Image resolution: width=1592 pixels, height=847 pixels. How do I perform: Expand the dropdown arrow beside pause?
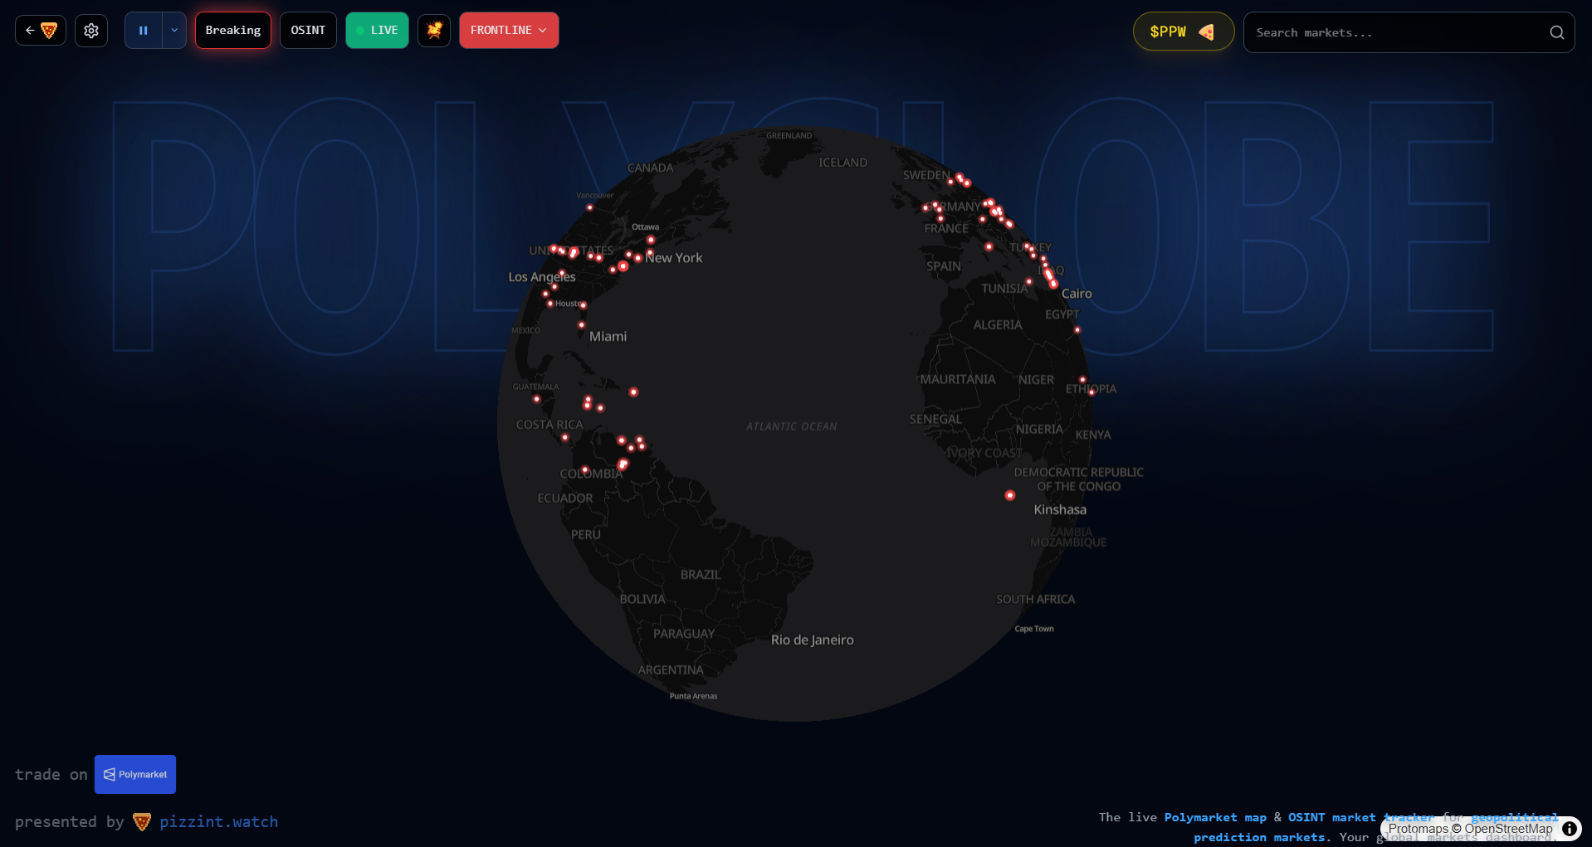(x=174, y=31)
